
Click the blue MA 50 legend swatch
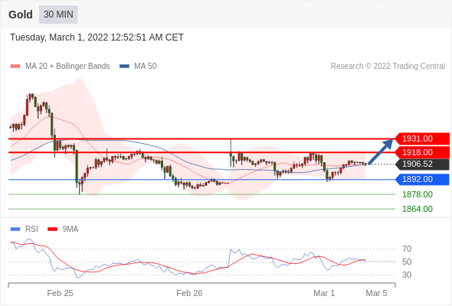pyautogui.click(x=124, y=67)
